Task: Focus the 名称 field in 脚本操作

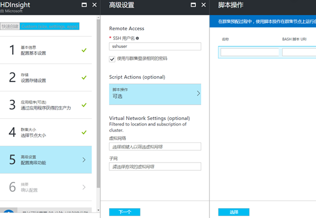Action: click(250, 53)
